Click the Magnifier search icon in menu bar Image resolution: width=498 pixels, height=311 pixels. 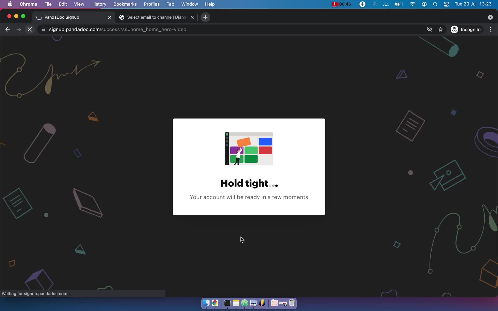coord(435,4)
